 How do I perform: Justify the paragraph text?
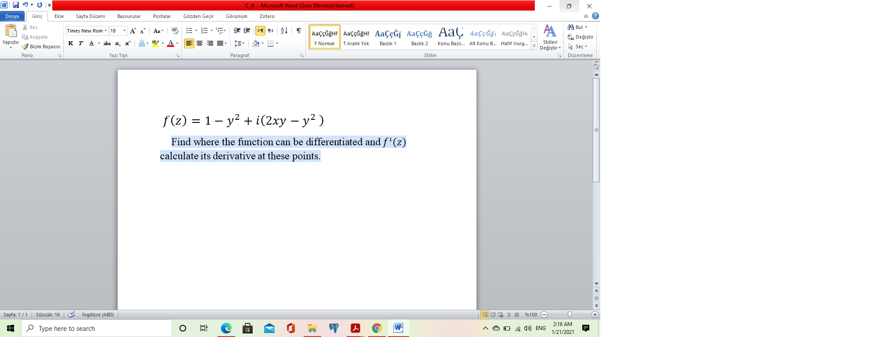(220, 43)
